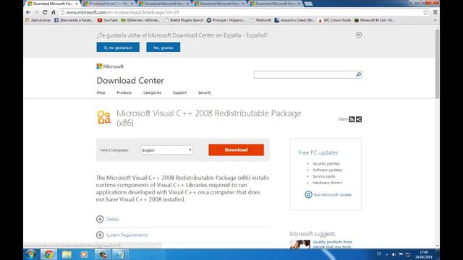Click the Microsoft suggests thumbnail image
Image resolution: width=463 pixels, height=260 pixels.
click(300, 244)
